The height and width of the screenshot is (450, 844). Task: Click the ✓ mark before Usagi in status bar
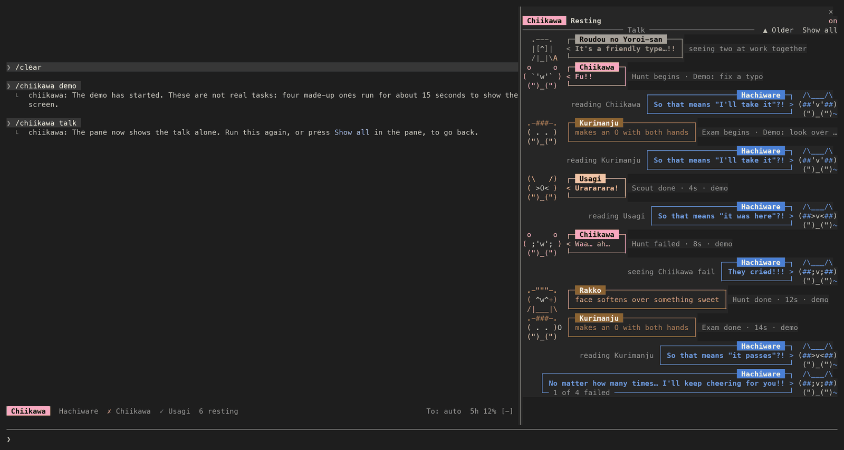(161, 411)
